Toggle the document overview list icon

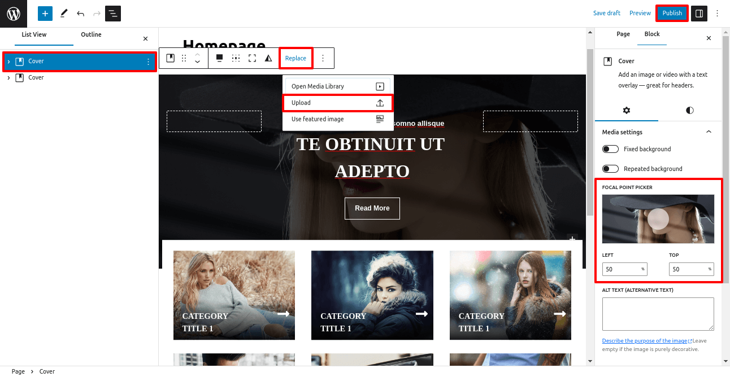[113, 14]
